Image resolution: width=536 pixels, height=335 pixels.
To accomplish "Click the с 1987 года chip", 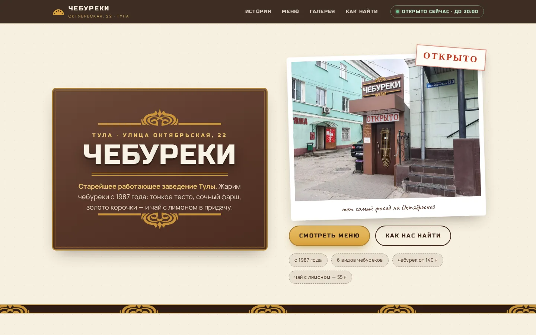I will pyautogui.click(x=308, y=260).
